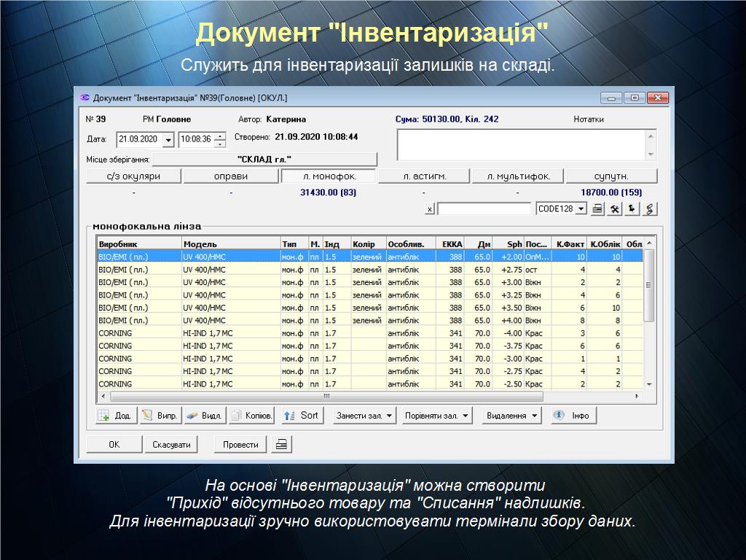
Task: Click the 'Дод.' add row button
Action: 116,416
